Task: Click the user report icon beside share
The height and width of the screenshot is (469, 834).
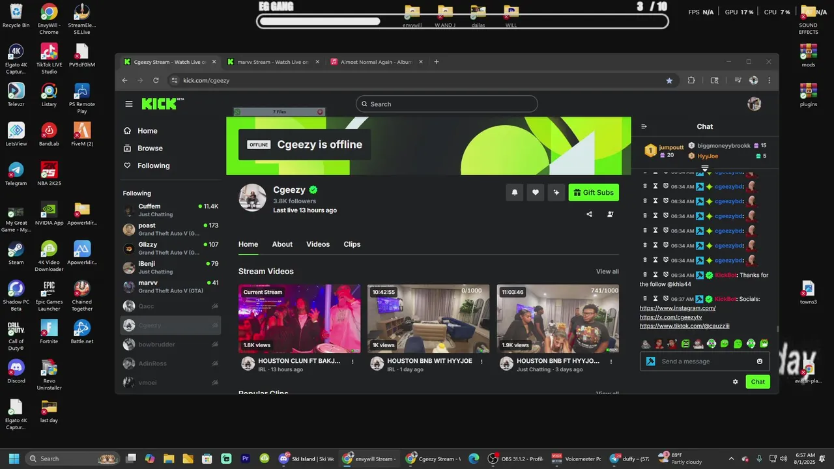Action: (x=611, y=214)
